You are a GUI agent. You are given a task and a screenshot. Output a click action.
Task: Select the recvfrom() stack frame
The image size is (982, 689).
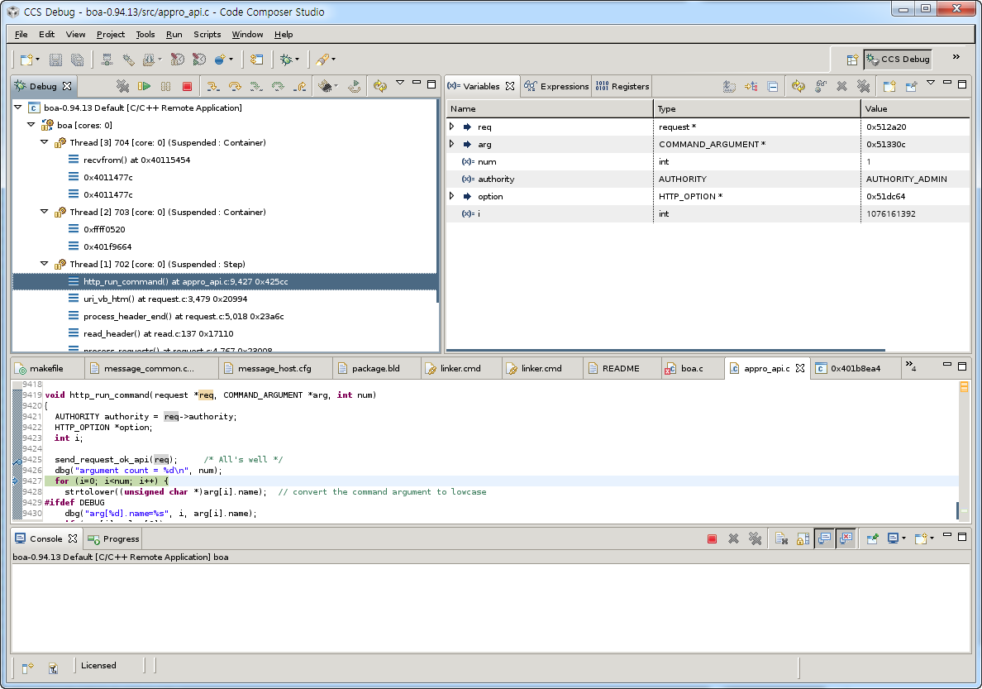tap(136, 160)
